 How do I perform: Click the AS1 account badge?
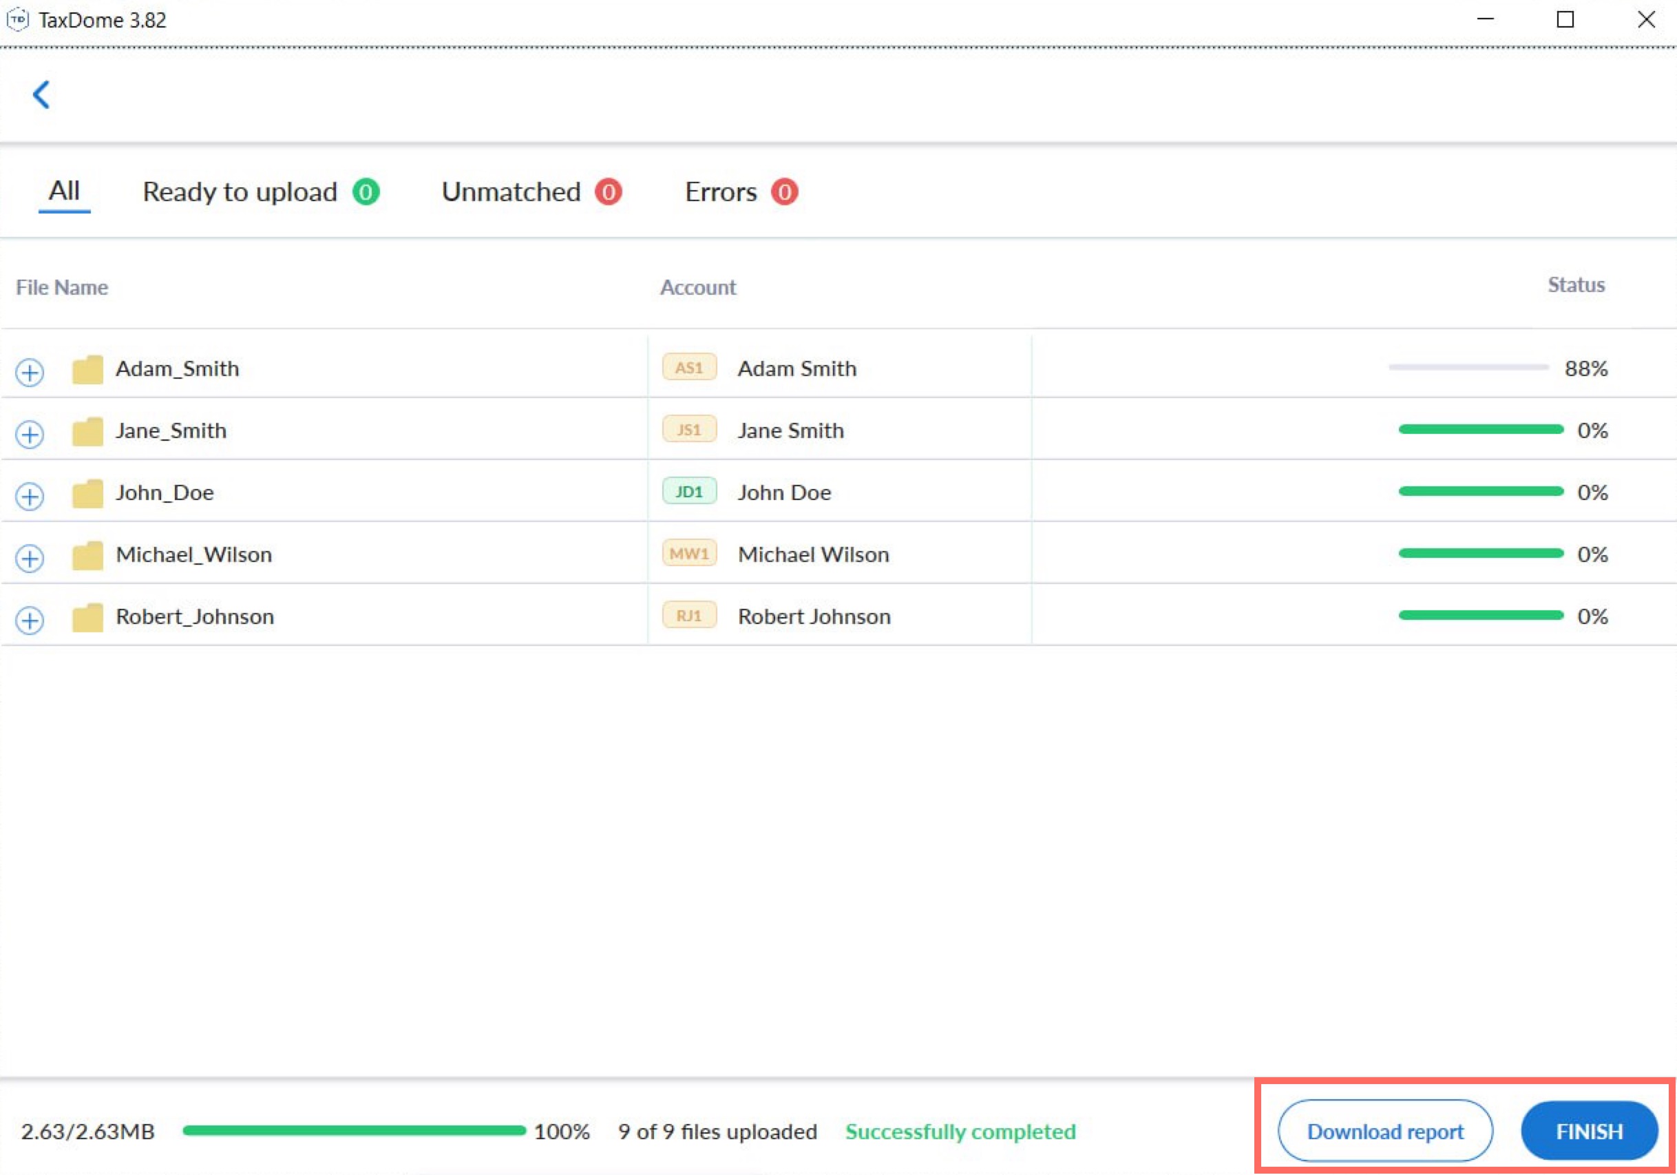(x=688, y=368)
